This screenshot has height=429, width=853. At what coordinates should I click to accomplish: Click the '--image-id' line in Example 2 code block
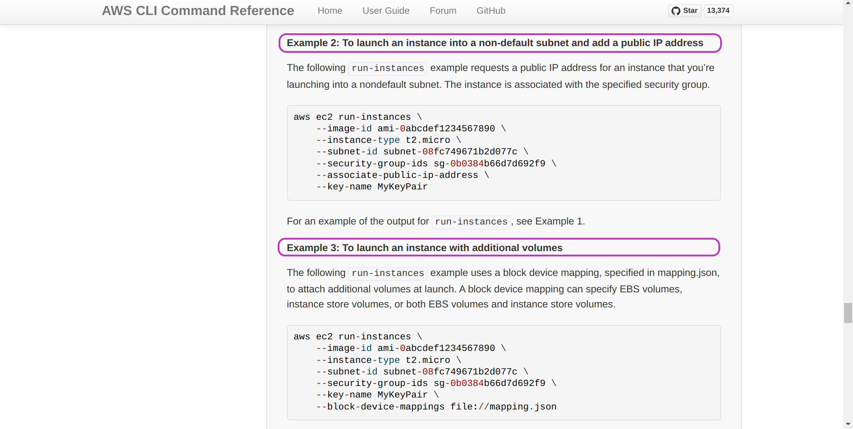(x=411, y=129)
